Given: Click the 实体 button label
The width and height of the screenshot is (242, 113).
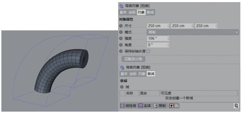Looking at the screenshot, I should coord(147,106).
